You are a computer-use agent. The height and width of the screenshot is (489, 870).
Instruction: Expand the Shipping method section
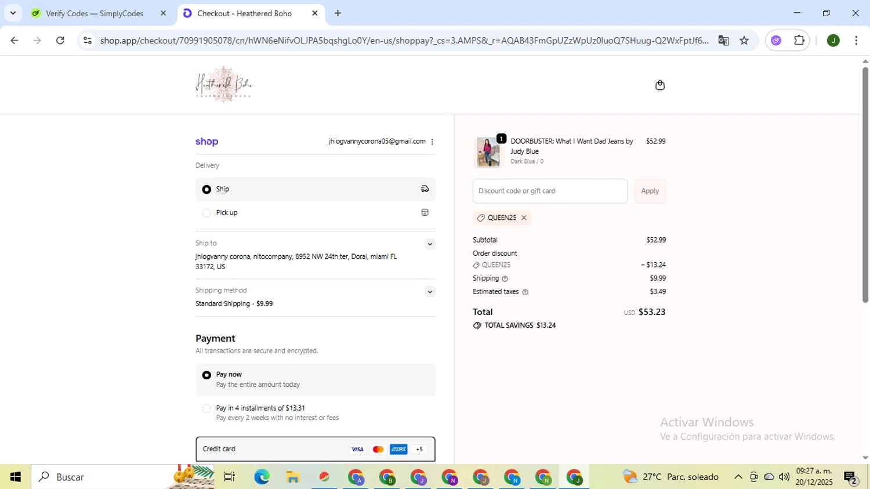tap(430, 292)
